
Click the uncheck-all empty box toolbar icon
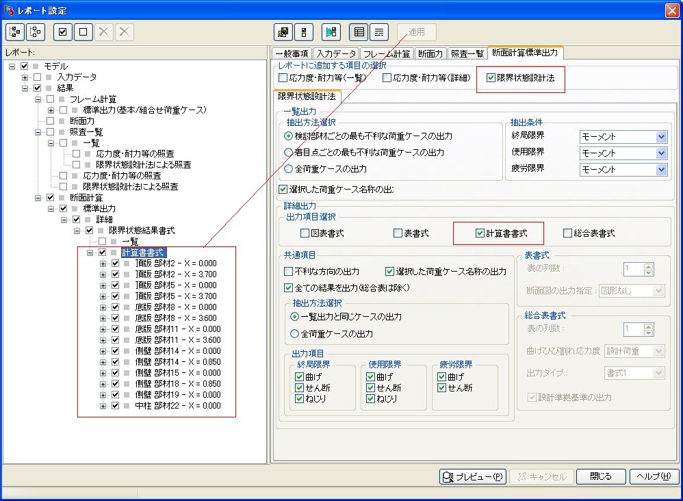[x=83, y=31]
